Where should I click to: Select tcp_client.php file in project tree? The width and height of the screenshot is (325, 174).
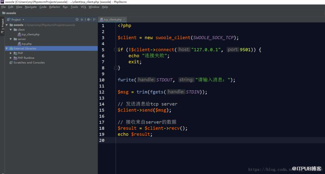(x=30, y=35)
